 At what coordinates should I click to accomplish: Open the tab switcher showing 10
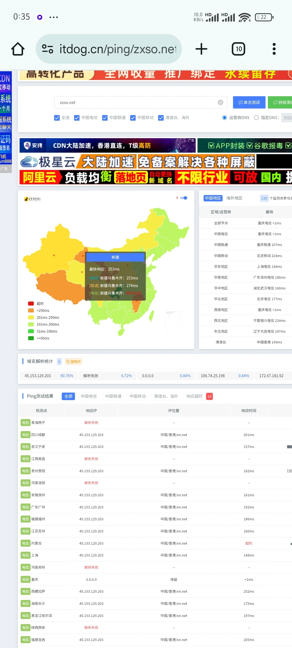click(238, 49)
